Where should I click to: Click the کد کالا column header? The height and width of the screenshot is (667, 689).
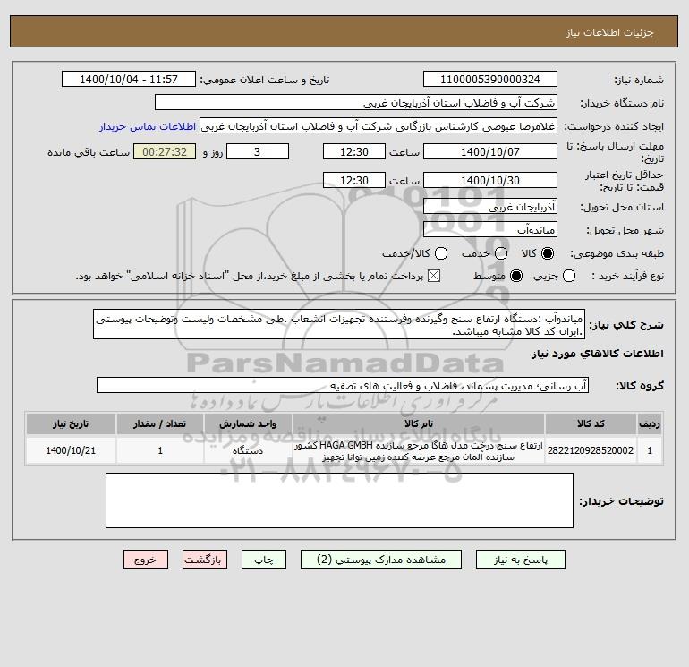591,423
